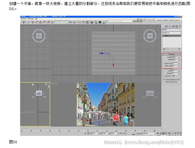
Task: Click the Length value input field
Action: click(x=175, y=57)
